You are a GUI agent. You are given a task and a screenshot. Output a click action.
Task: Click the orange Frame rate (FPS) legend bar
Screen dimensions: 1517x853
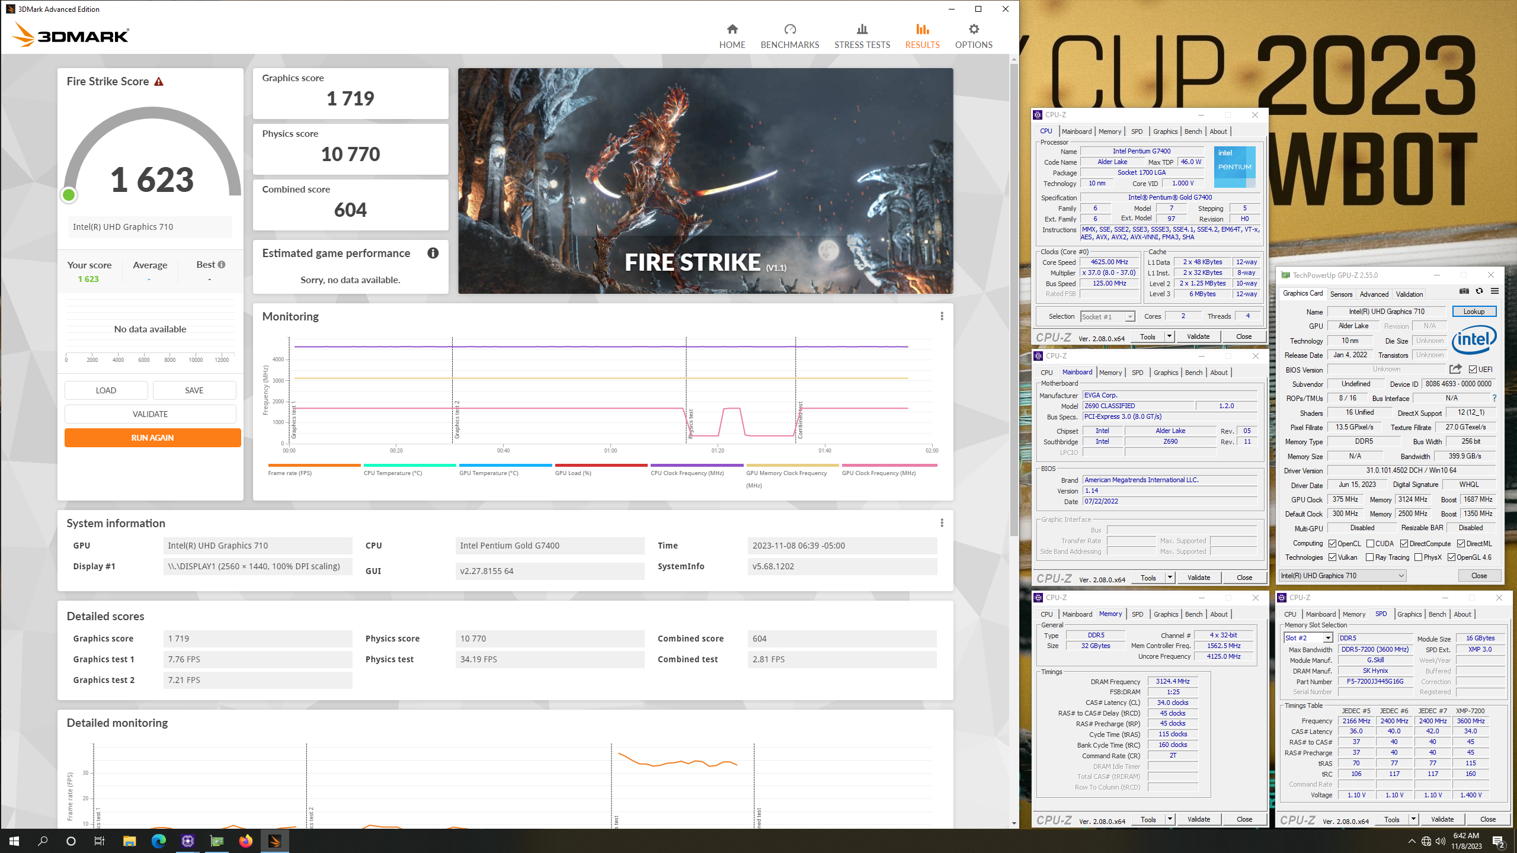(x=314, y=465)
